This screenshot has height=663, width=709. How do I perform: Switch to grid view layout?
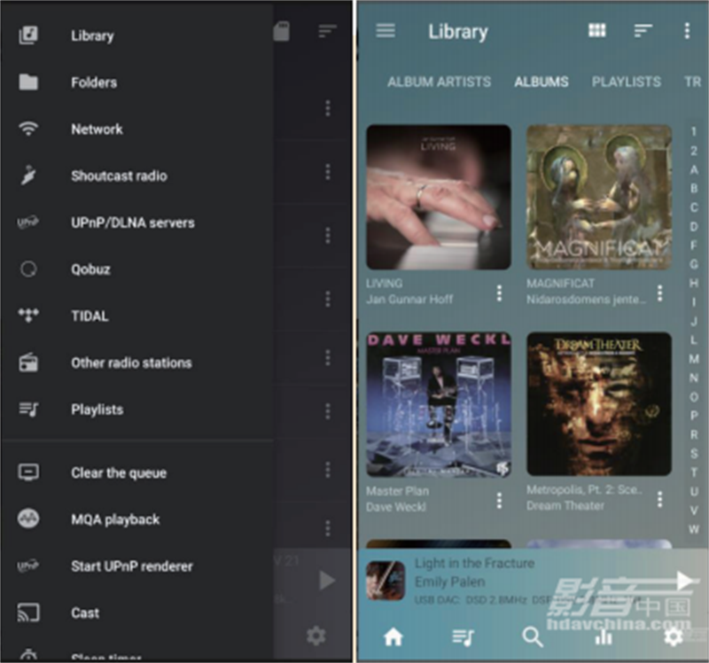(596, 31)
